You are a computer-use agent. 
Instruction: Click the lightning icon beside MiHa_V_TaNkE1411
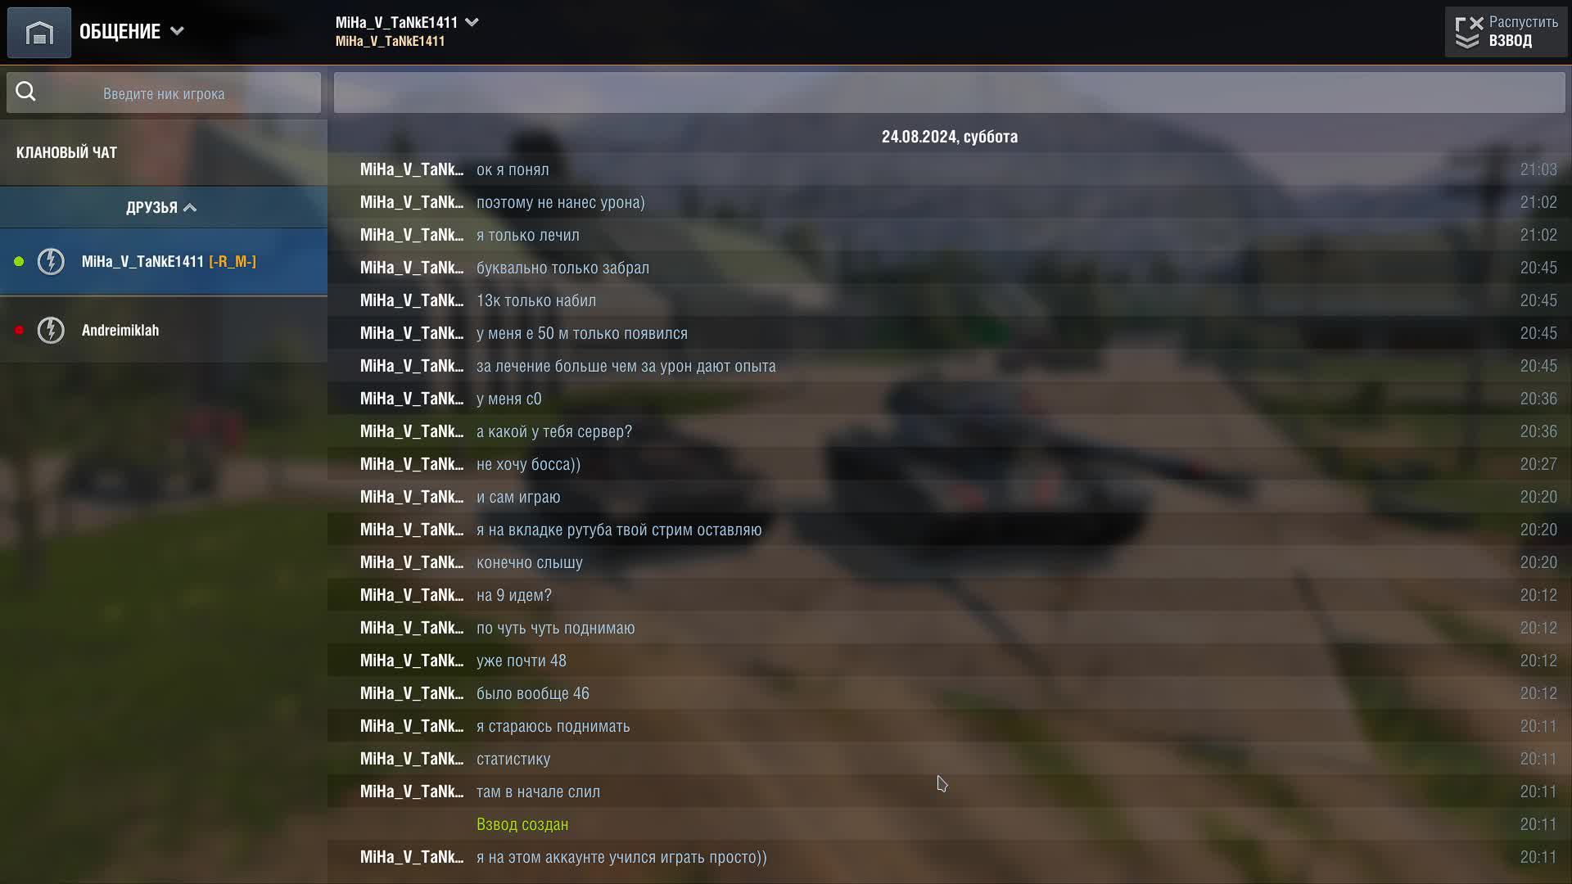tap(51, 262)
